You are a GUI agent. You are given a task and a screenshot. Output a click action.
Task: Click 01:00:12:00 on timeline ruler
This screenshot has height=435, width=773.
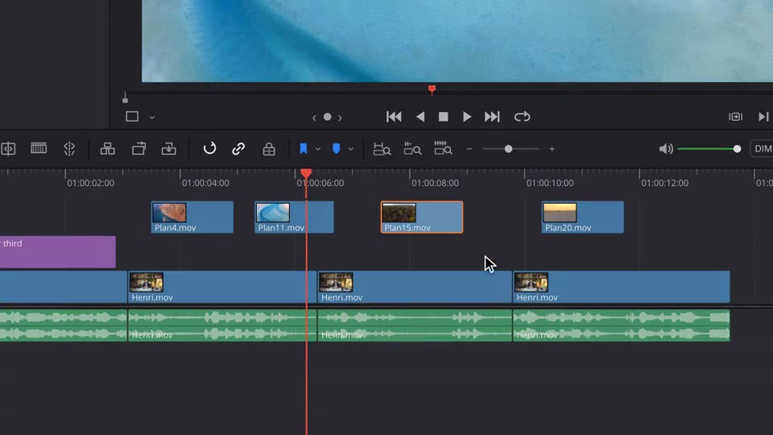coord(664,183)
